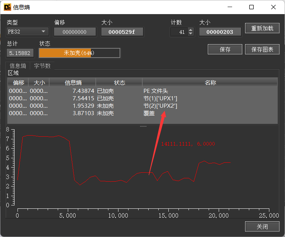Click entropy value 3.87103

[x=83, y=113]
